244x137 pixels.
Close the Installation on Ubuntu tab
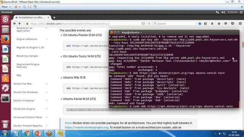pos(48,18)
